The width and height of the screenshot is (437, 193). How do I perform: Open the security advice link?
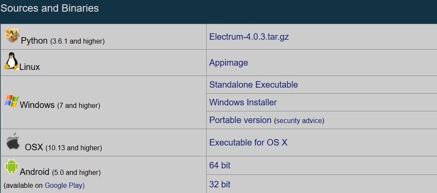[x=299, y=121]
